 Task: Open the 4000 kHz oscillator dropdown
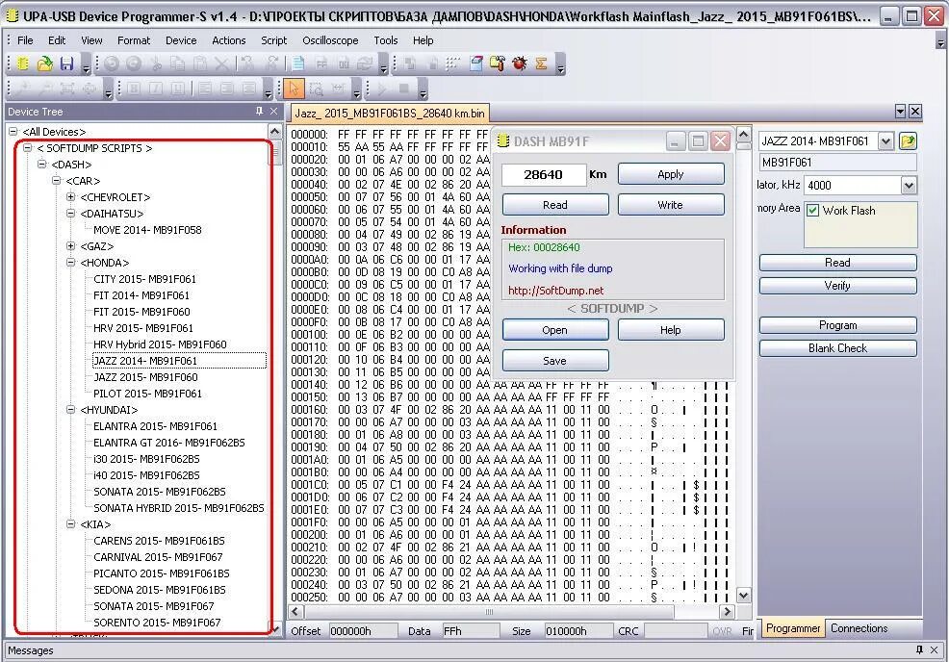pyautogui.click(x=909, y=185)
